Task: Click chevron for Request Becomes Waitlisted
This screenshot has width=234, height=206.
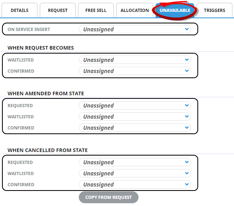Action: (x=187, y=60)
